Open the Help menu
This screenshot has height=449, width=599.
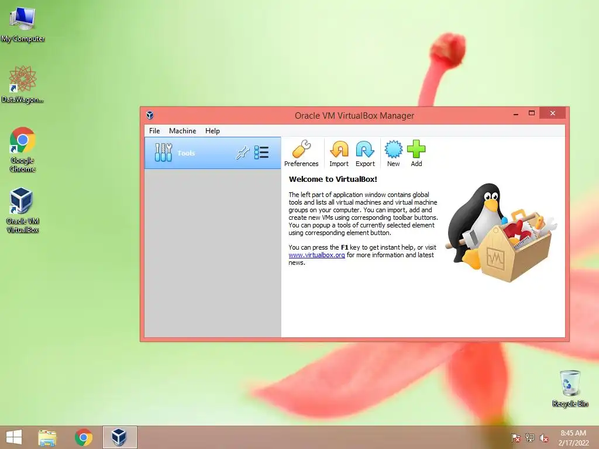pos(212,131)
